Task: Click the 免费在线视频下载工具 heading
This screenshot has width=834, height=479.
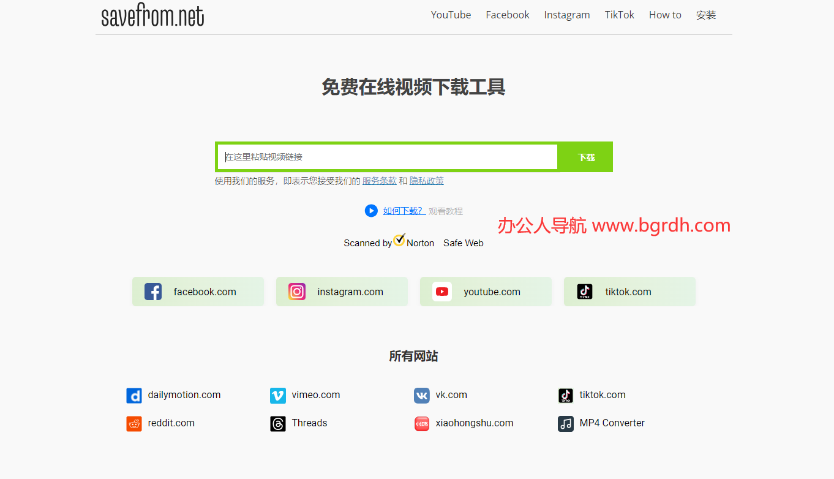Action: [x=413, y=88]
